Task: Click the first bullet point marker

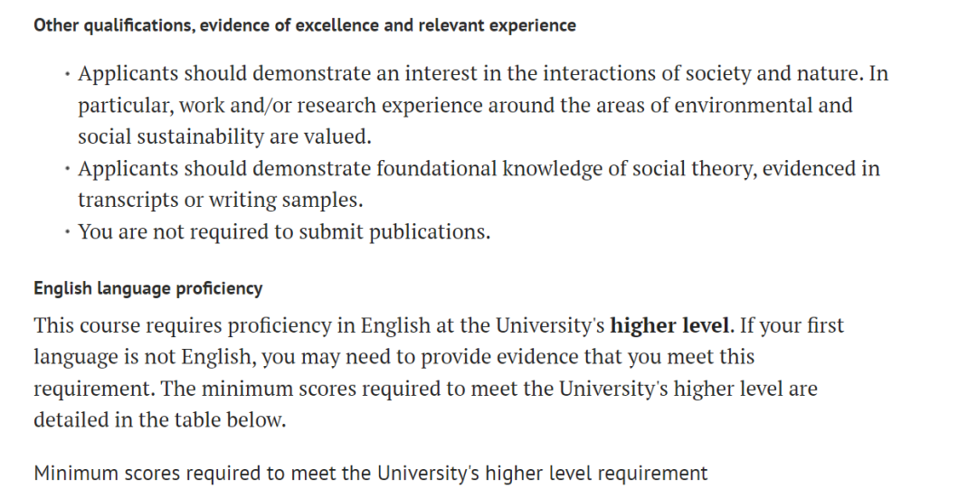Action: [x=68, y=75]
